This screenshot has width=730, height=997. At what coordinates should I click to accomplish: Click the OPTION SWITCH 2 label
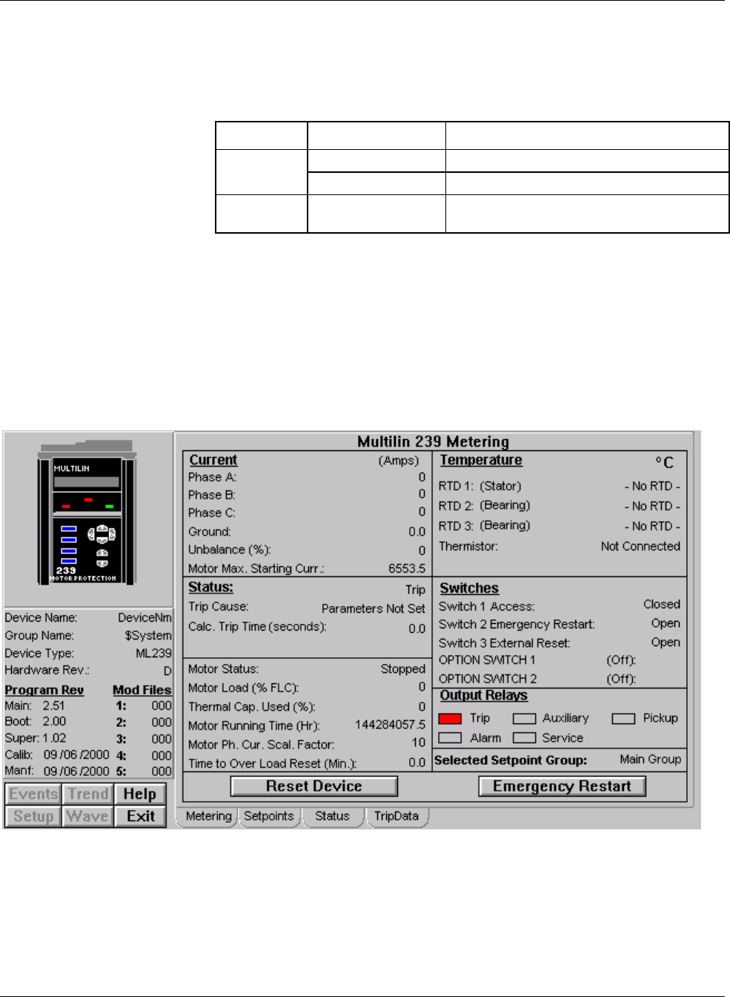pos(487,679)
